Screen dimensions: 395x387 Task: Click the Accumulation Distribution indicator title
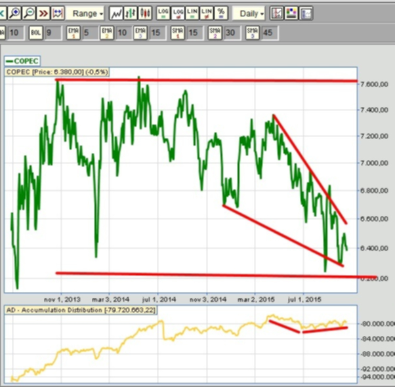coord(81,310)
